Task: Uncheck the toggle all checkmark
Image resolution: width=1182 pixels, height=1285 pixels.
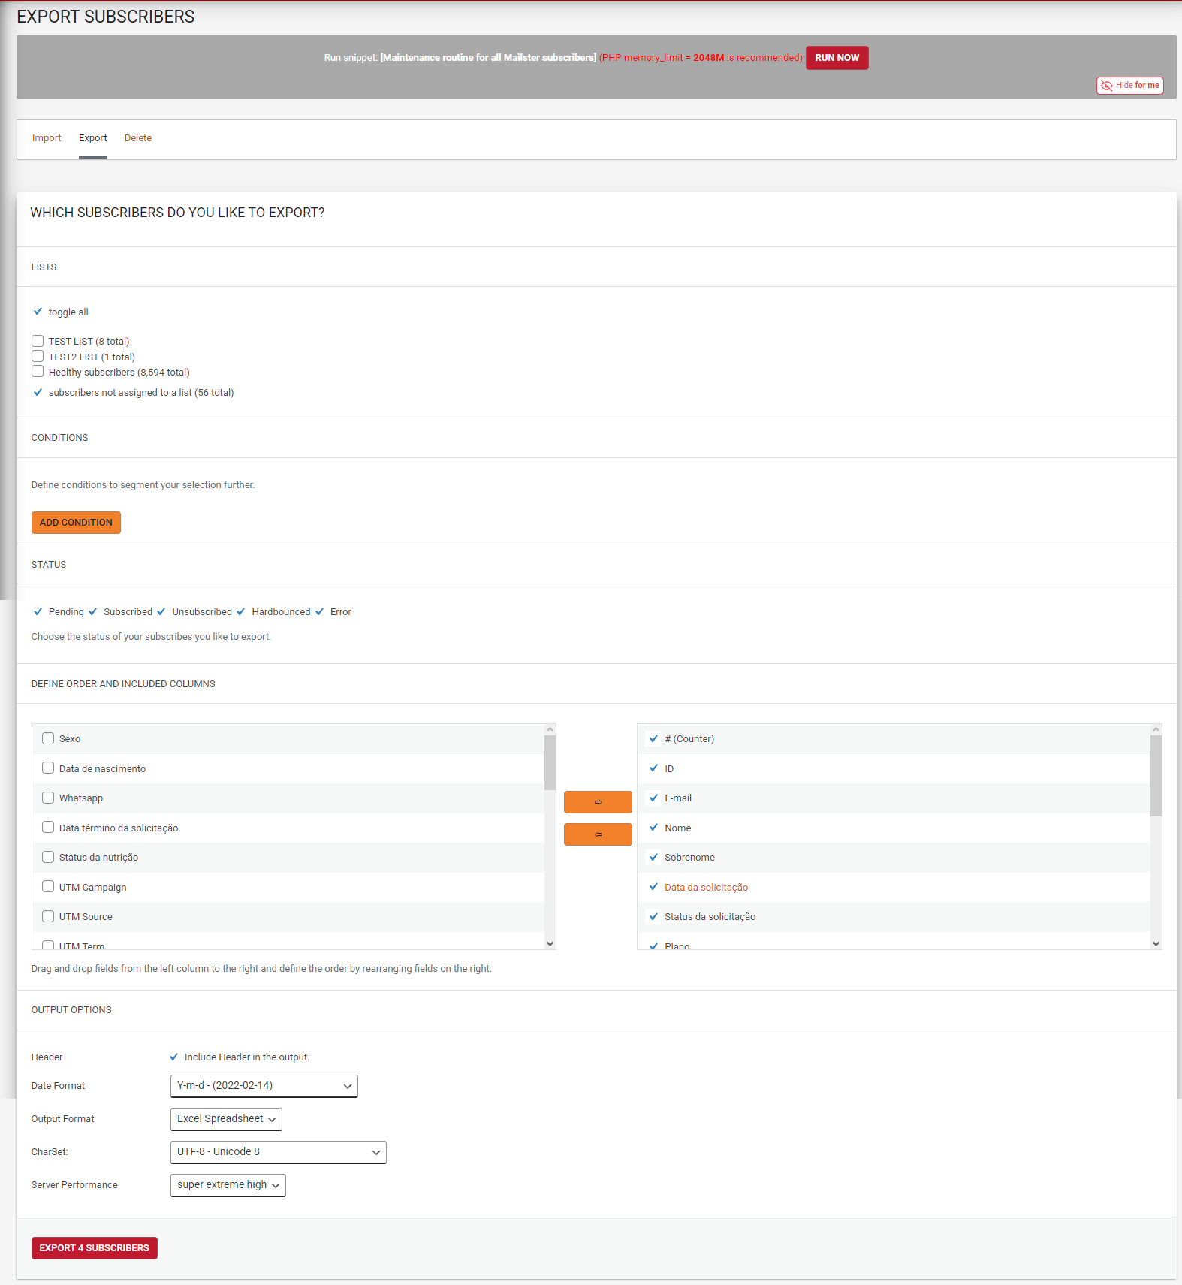Action: click(38, 312)
